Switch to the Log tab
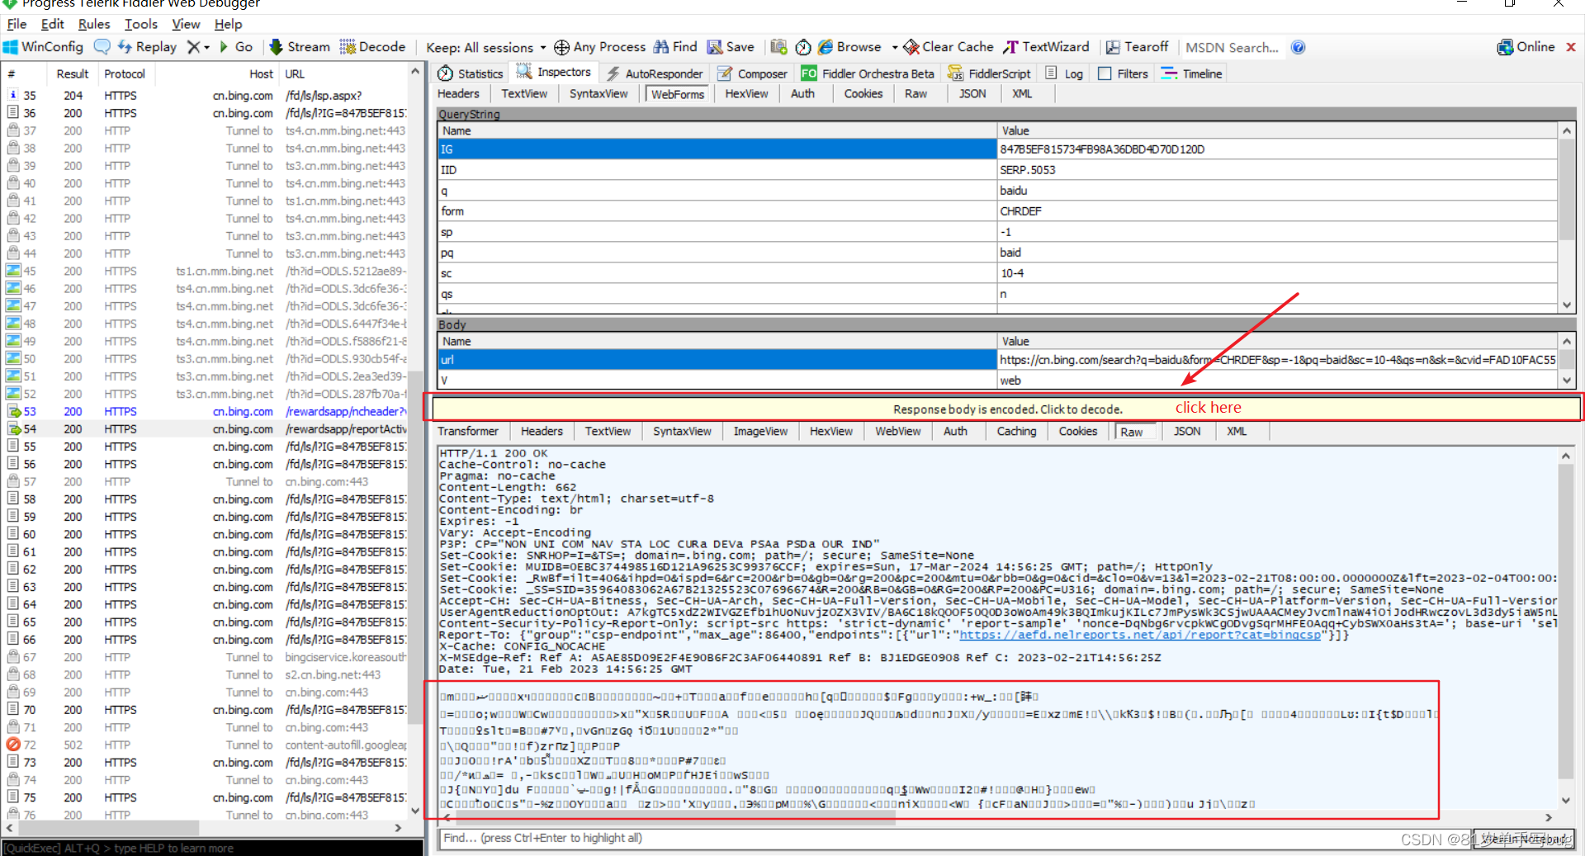The height and width of the screenshot is (856, 1585). [x=1064, y=73]
